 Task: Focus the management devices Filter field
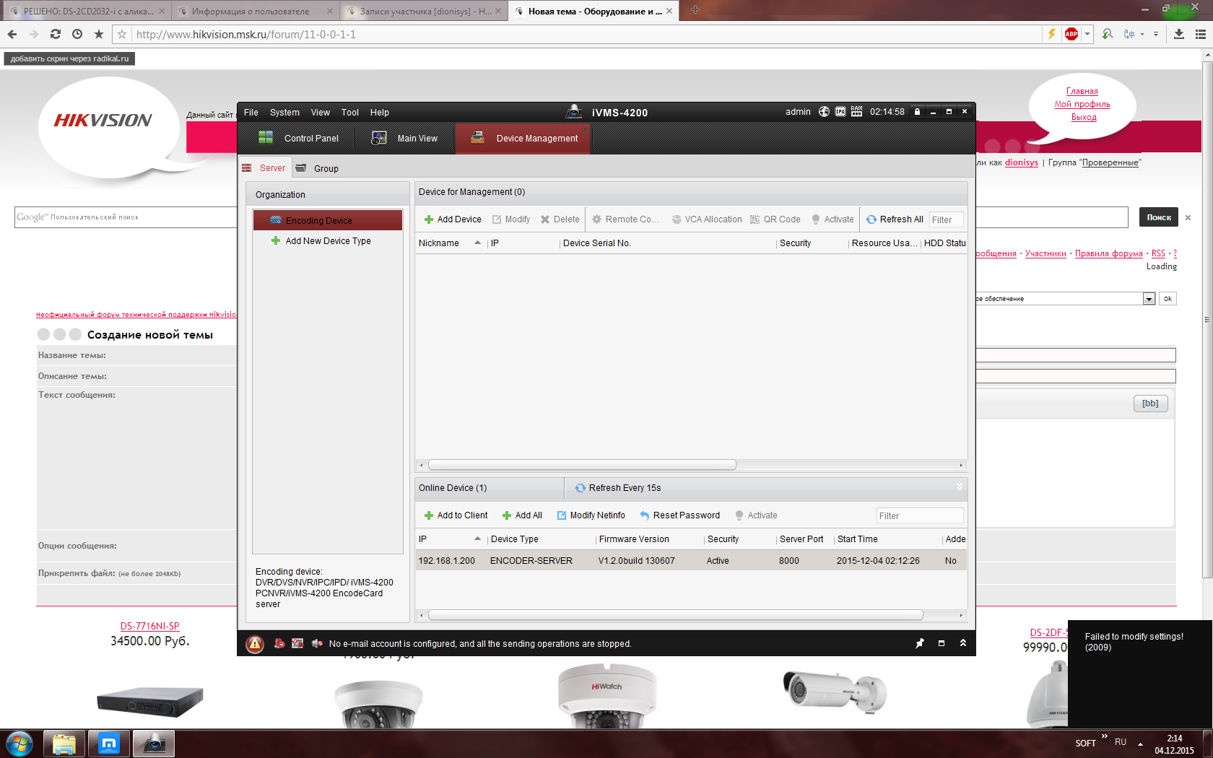pos(947,220)
